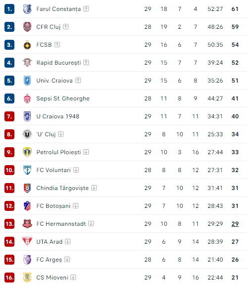Viewport: 247px width, 285px height.
Task: Click the Farul Constanța club crest
Action: point(27,9)
